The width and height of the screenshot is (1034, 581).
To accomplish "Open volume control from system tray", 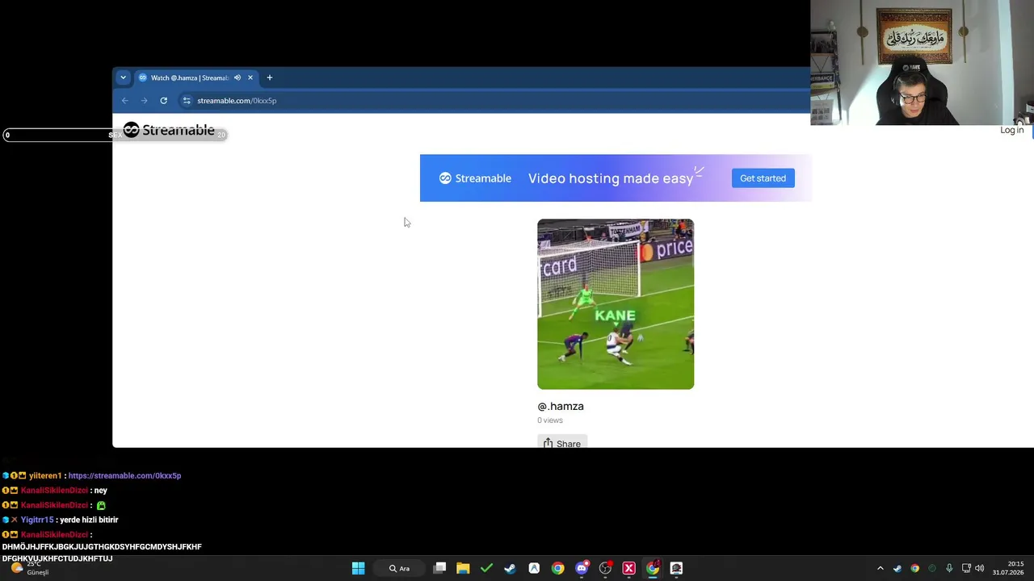I will (980, 568).
